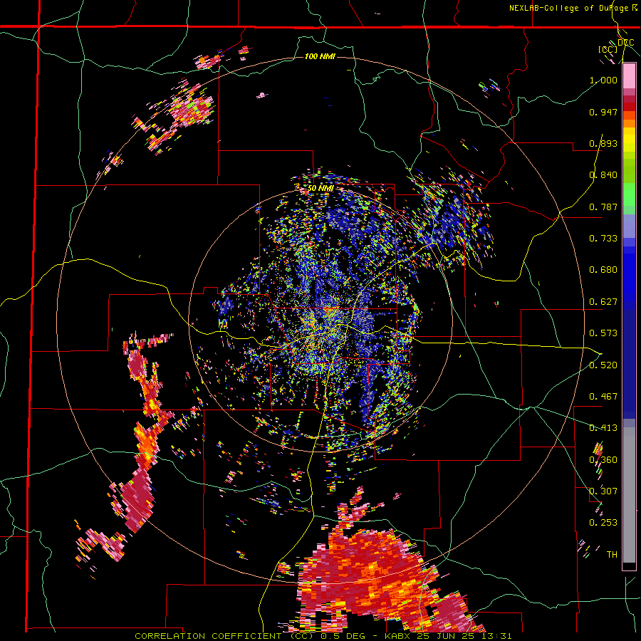
Task: Click the CORRELATION COEFFICIENT caption at bottom
Action: [x=323, y=636]
